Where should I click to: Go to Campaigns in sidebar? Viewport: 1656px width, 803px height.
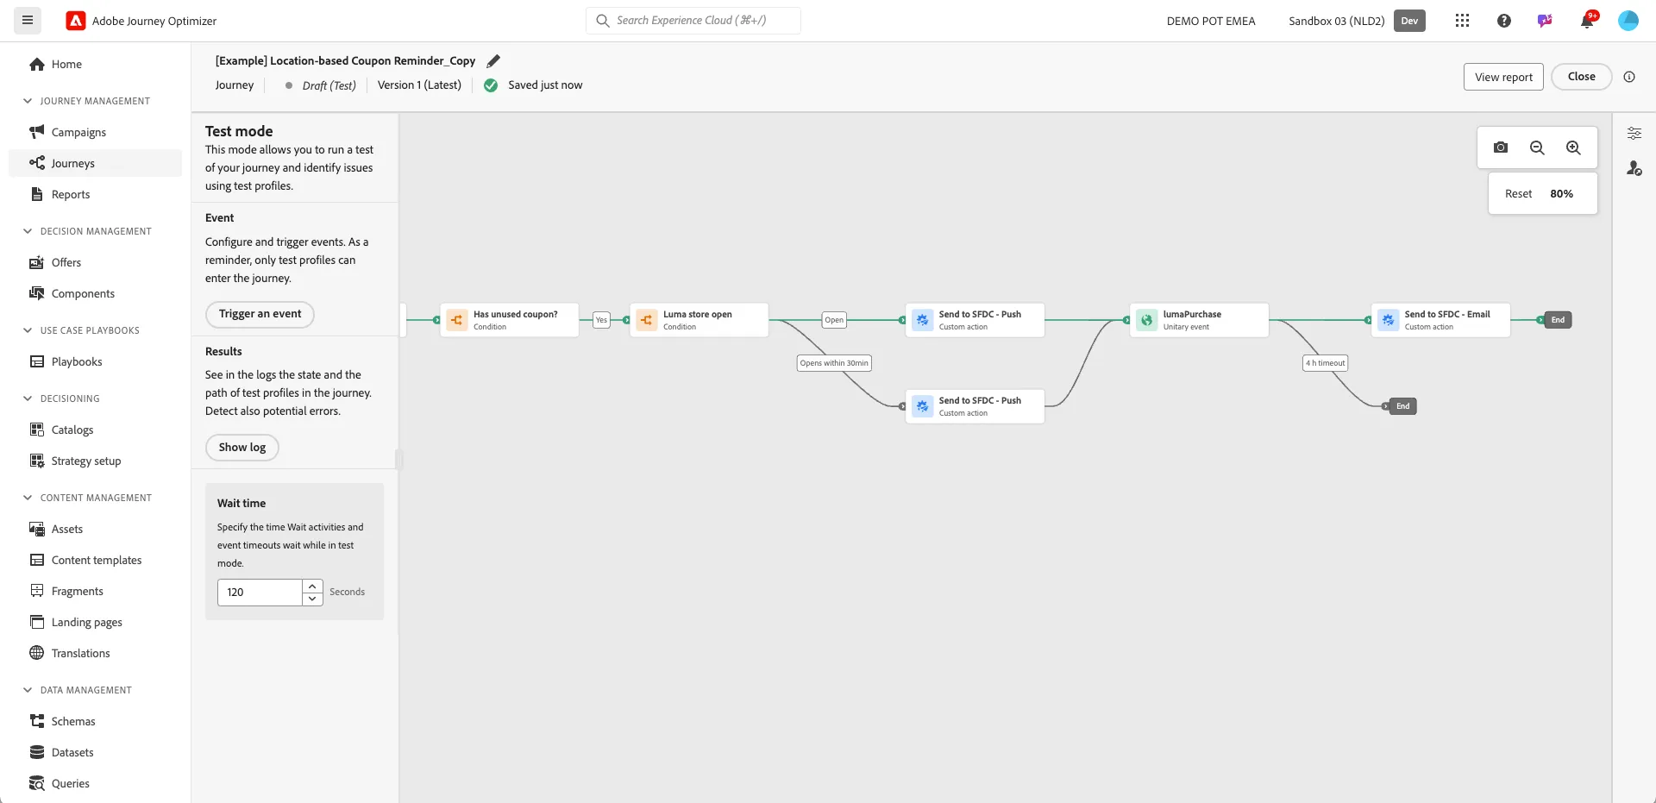tap(95, 132)
